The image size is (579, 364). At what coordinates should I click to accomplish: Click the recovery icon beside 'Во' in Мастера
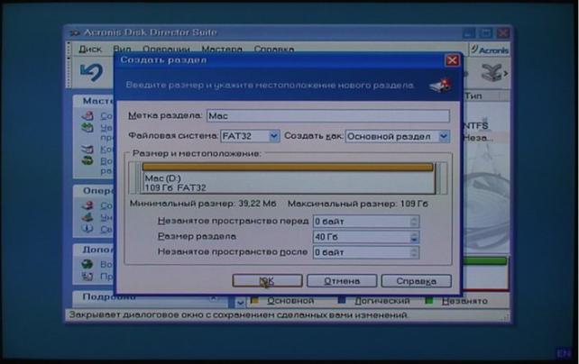[87, 160]
